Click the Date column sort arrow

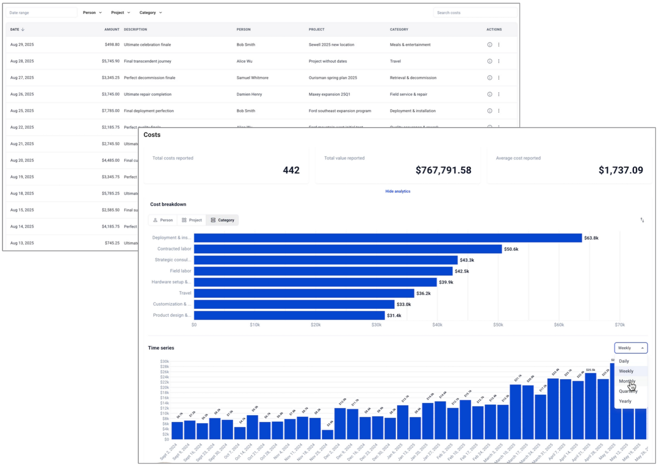[23, 29]
